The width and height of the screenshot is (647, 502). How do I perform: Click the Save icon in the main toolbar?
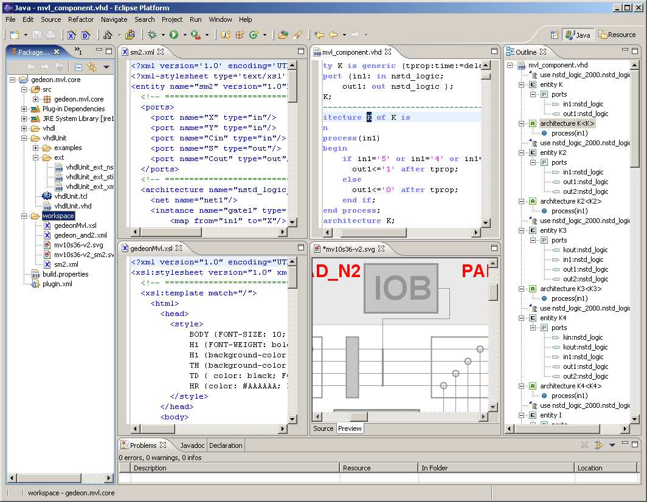(36, 35)
